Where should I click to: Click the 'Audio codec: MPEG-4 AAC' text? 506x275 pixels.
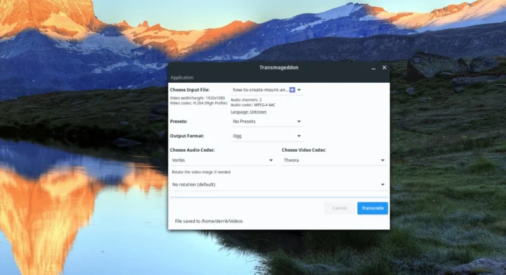coord(253,105)
